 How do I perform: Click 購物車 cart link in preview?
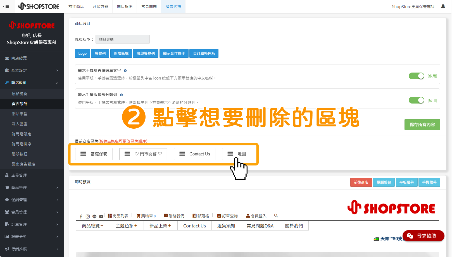tap(146, 216)
